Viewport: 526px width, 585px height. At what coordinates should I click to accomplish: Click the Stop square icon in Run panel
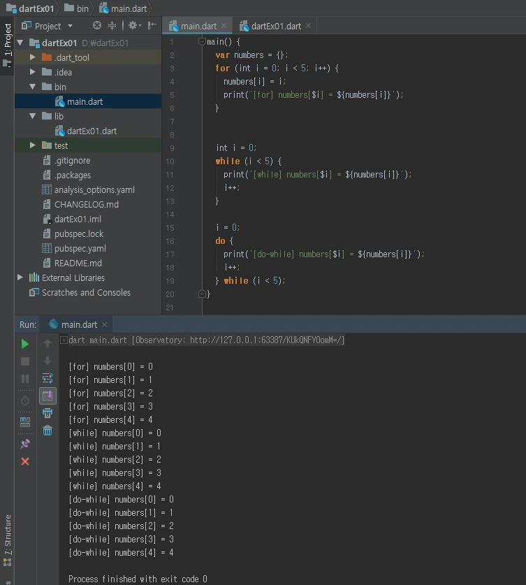(x=25, y=361)
